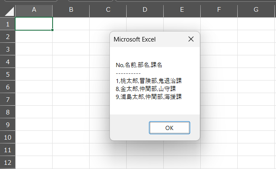Select row 5 header
The image size is (276, 169).
tap(8, 74)
